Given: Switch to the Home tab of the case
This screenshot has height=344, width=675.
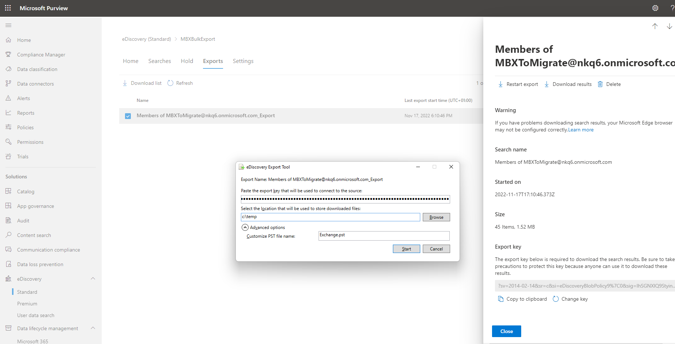Looking at the screenshot, I should [130, 61].
